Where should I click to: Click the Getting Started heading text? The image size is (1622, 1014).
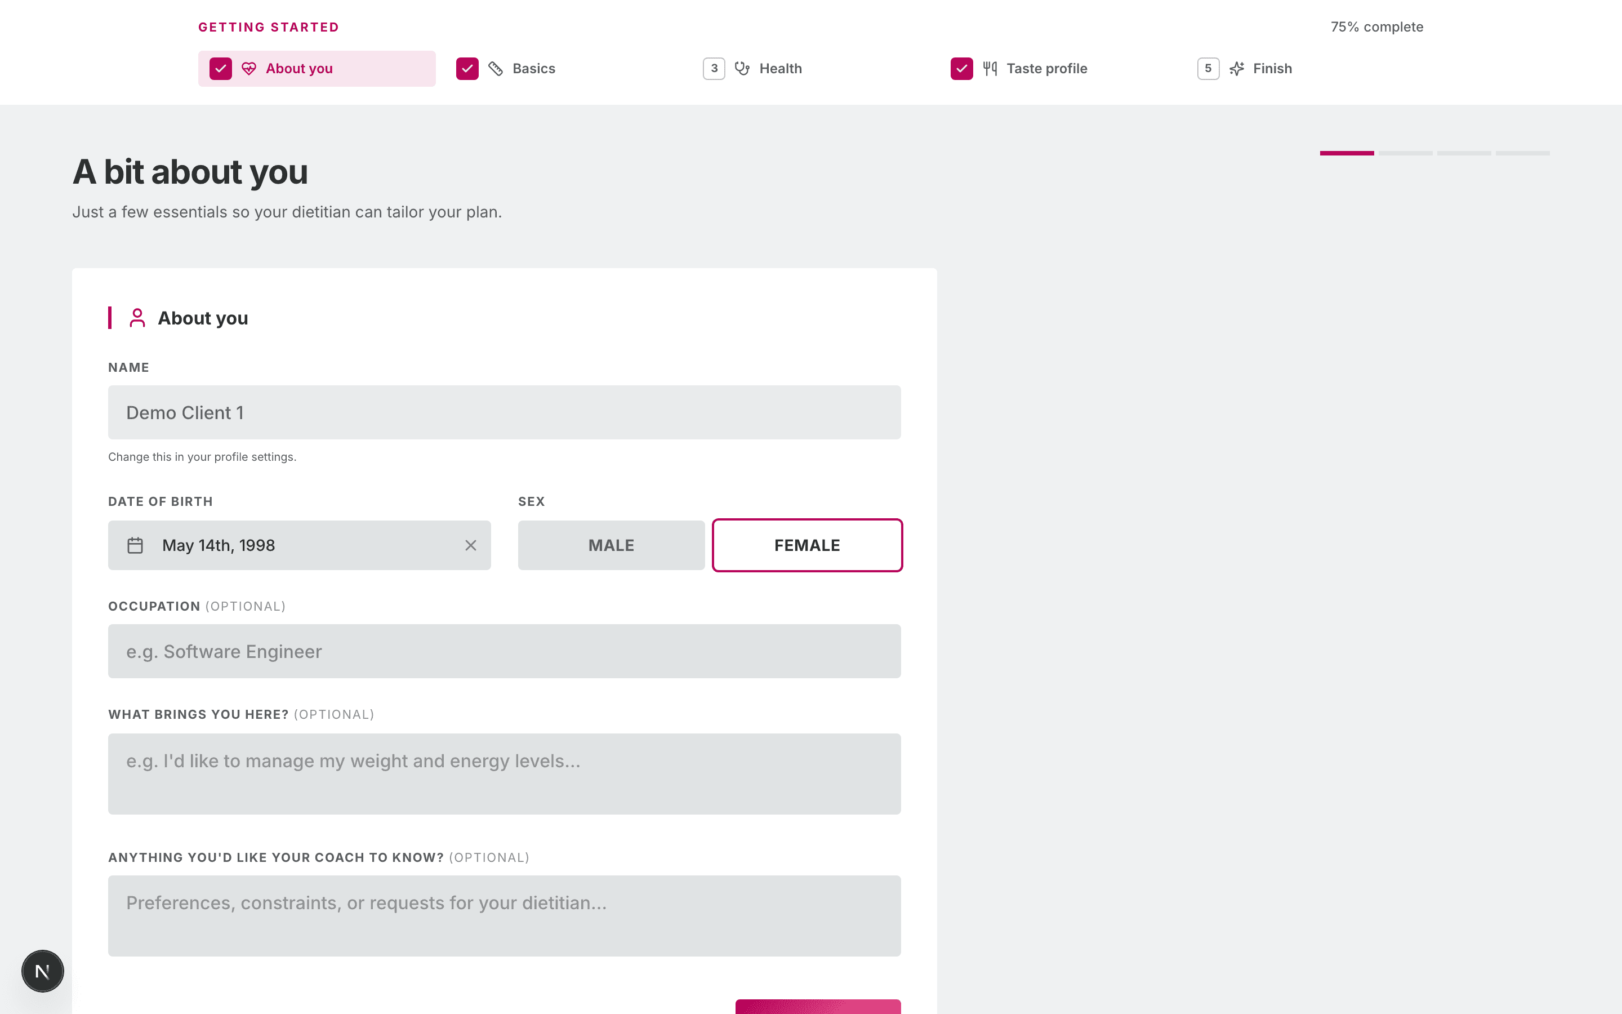269,28
